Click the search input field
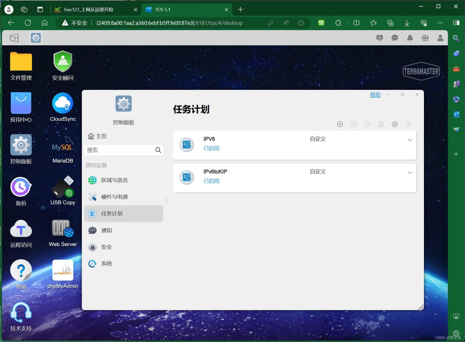The image size is (465, 342). [x=120, y=150]
